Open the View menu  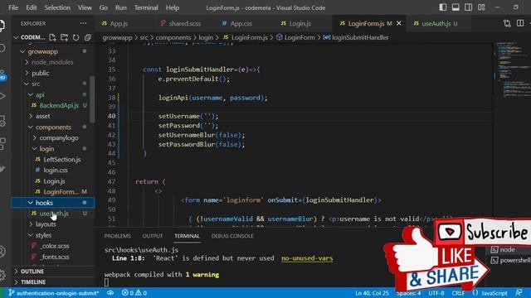(85, 7)
